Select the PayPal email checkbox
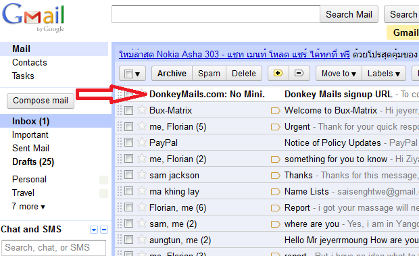This screenshot has width=419, height=256. pos(128,143)
